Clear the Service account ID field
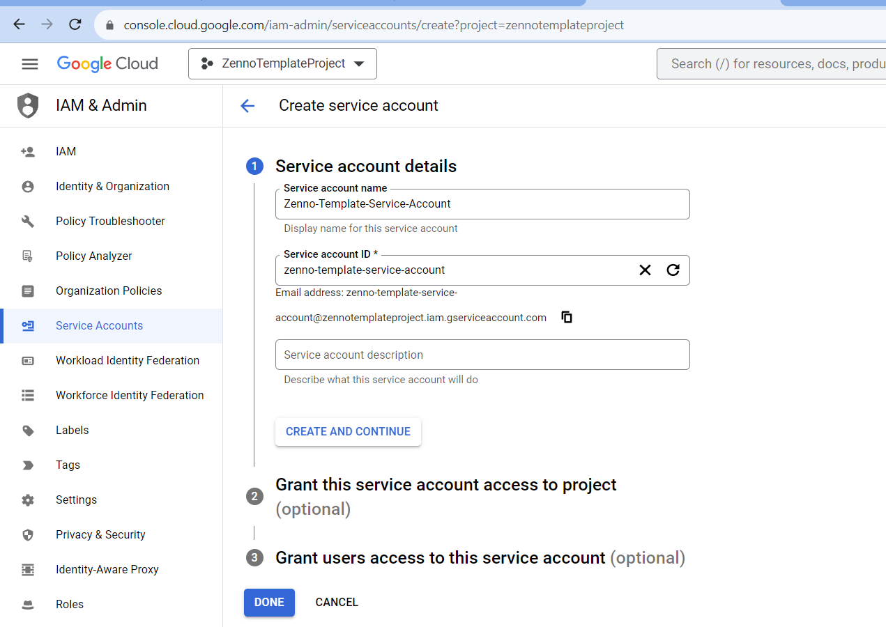The image size is (886, 627). (645, 270)
